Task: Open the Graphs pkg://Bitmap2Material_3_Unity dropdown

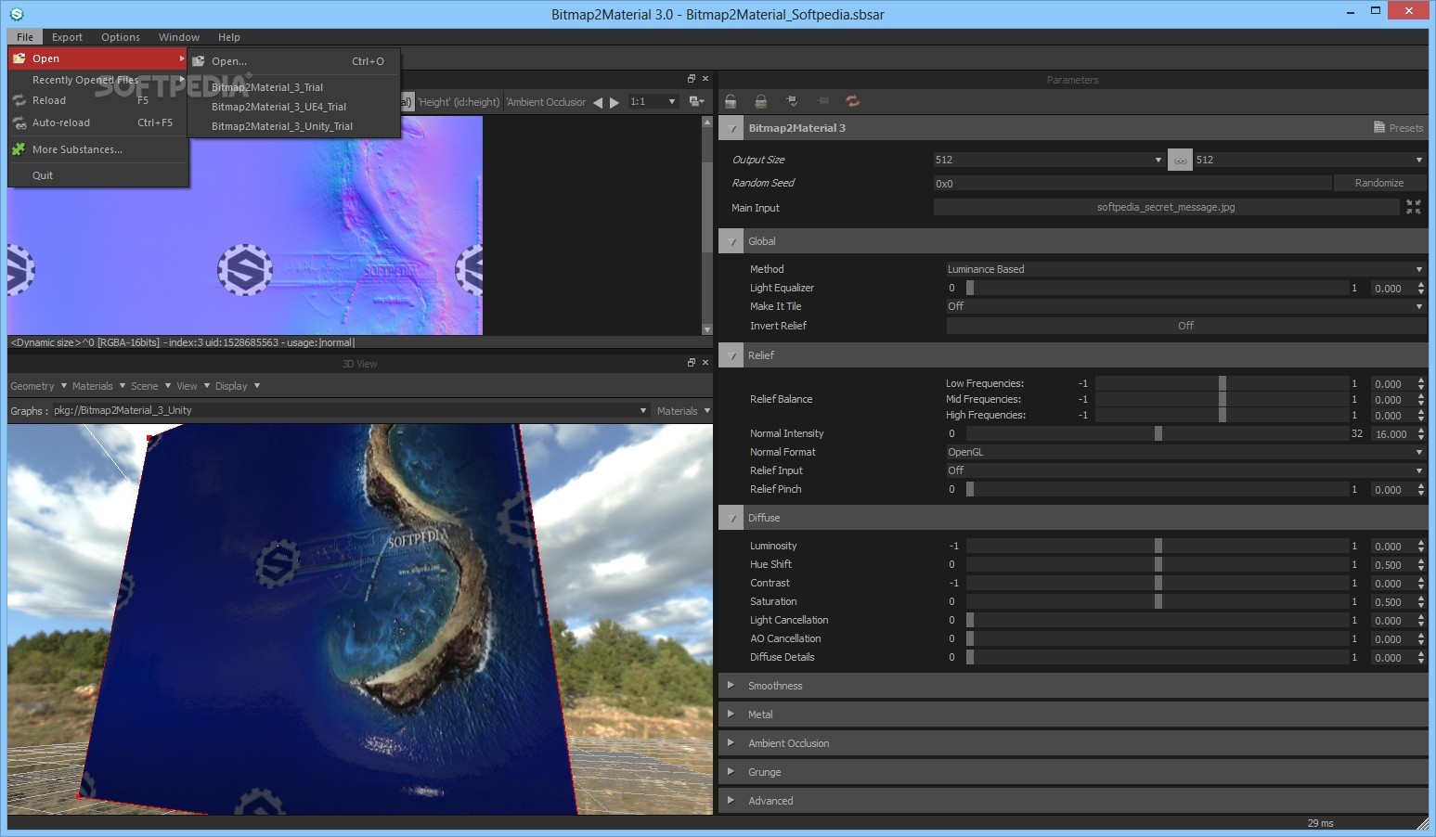Action: (x=350, y=410)
